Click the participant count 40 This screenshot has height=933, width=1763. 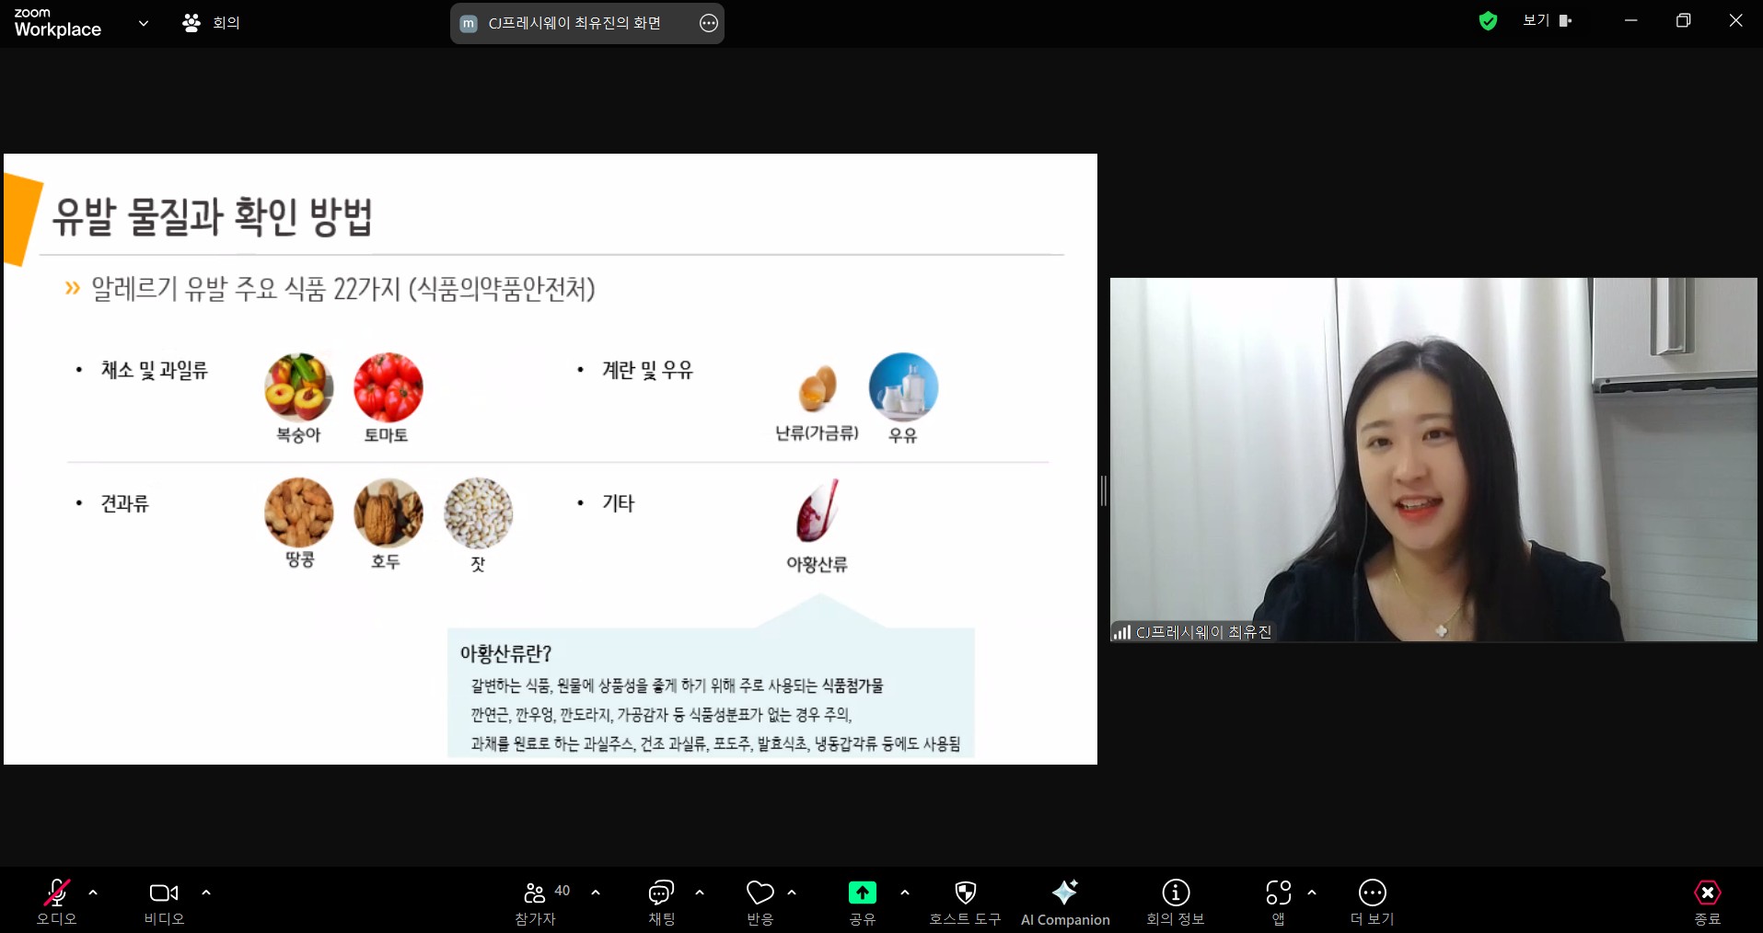click(563, 891)
